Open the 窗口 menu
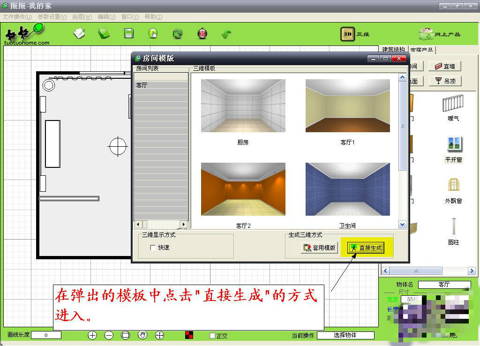Screen dimensions: 480x346 (130, 17)
